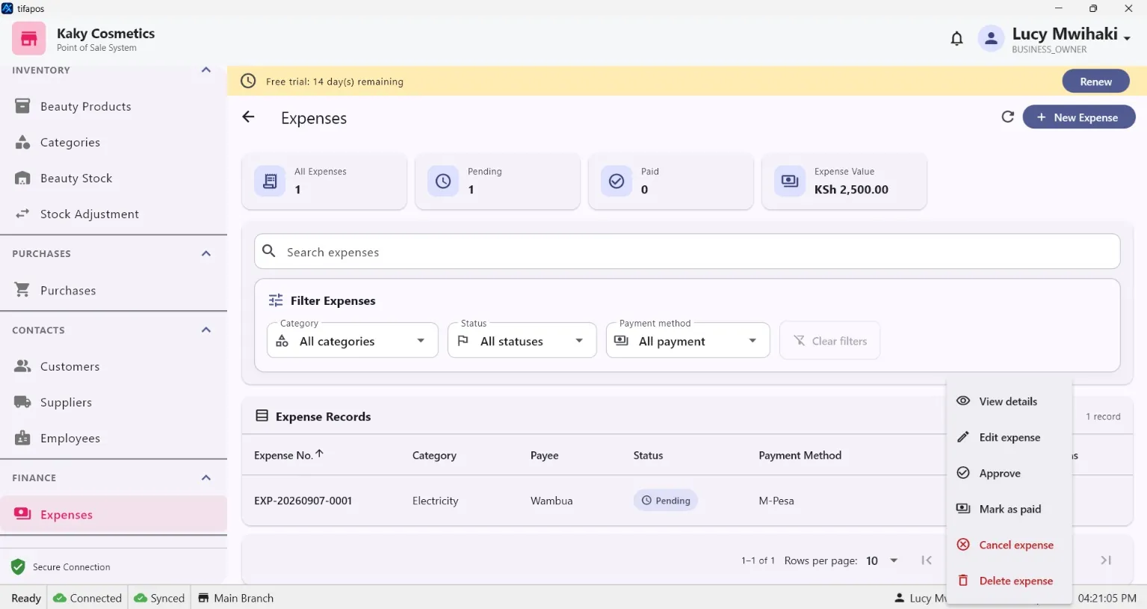
Task: Click the Filter Expenses sliders icon
Action: point(276,300)
